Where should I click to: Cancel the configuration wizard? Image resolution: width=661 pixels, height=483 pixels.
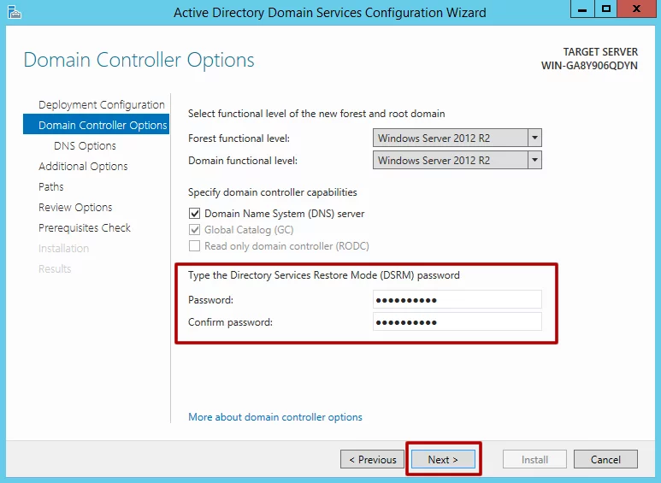(x=605, y=459)
